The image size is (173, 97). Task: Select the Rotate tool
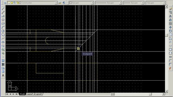[170, 31]
